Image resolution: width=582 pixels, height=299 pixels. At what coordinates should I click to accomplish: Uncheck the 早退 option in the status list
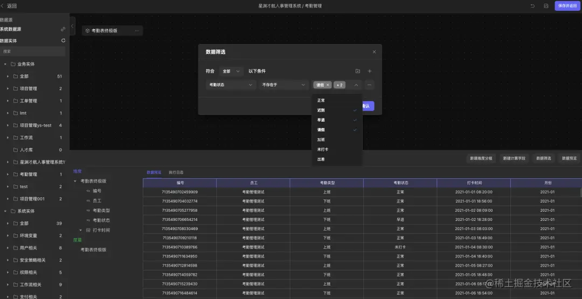click(337, 120)
